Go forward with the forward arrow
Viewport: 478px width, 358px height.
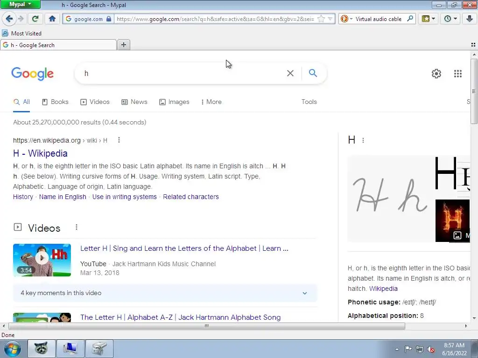[x=21, y=19]
